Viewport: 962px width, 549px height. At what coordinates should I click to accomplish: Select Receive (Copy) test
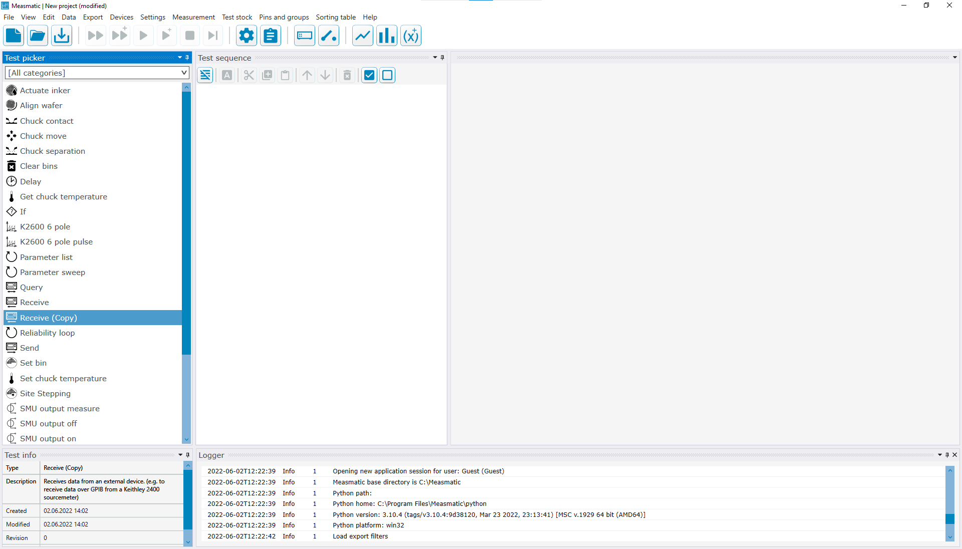[x=93, y=318]
